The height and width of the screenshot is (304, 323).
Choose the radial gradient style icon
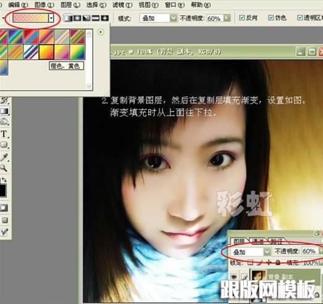click(77, 18)
